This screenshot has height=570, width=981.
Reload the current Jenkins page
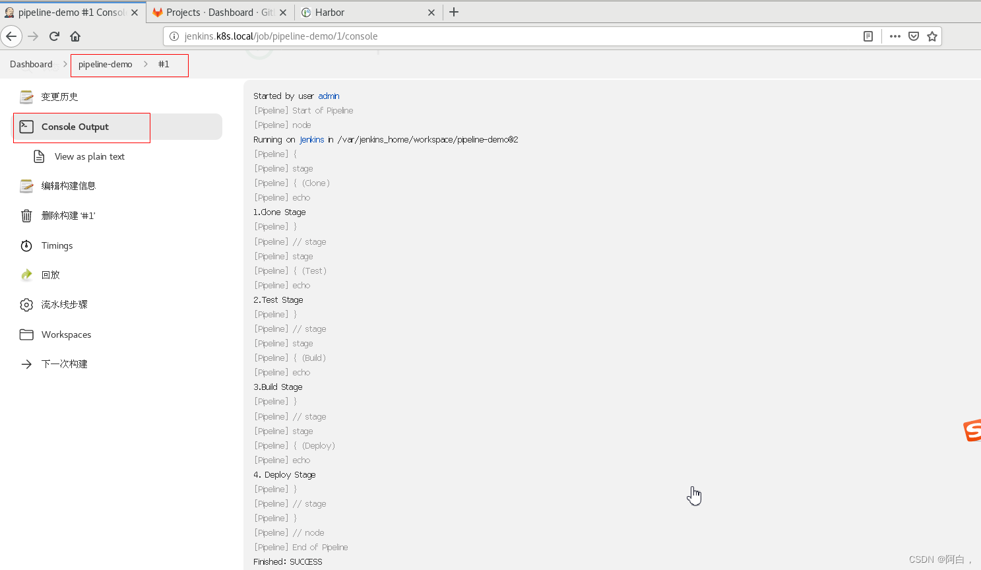(54, 36)
